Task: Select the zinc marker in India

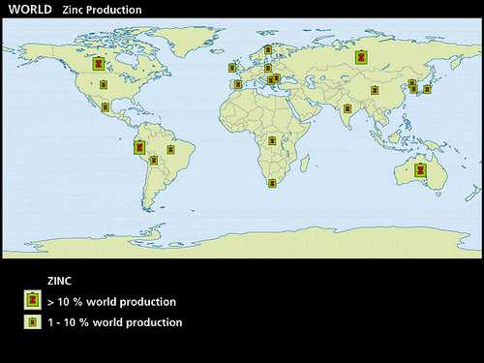Action: coord(348,108)
